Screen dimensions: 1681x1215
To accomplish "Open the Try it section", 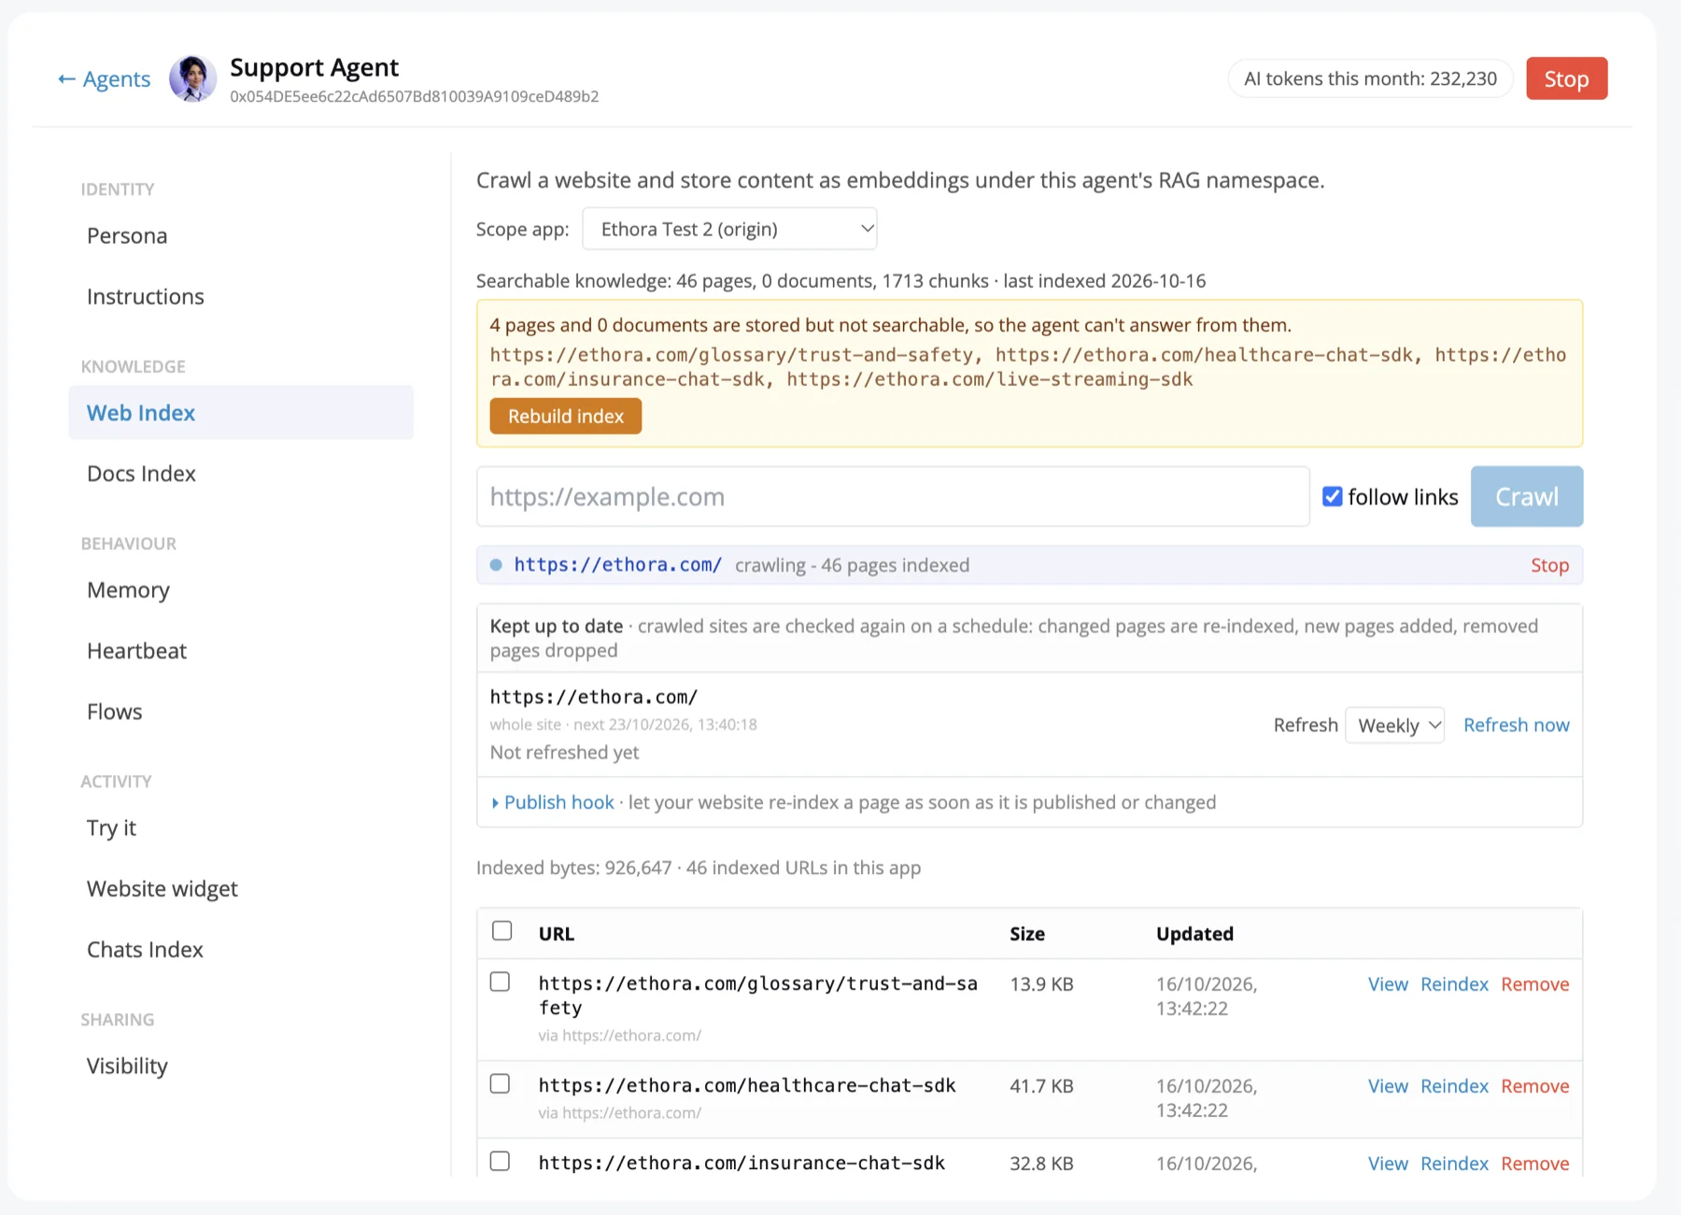I will tap(241, 828).
